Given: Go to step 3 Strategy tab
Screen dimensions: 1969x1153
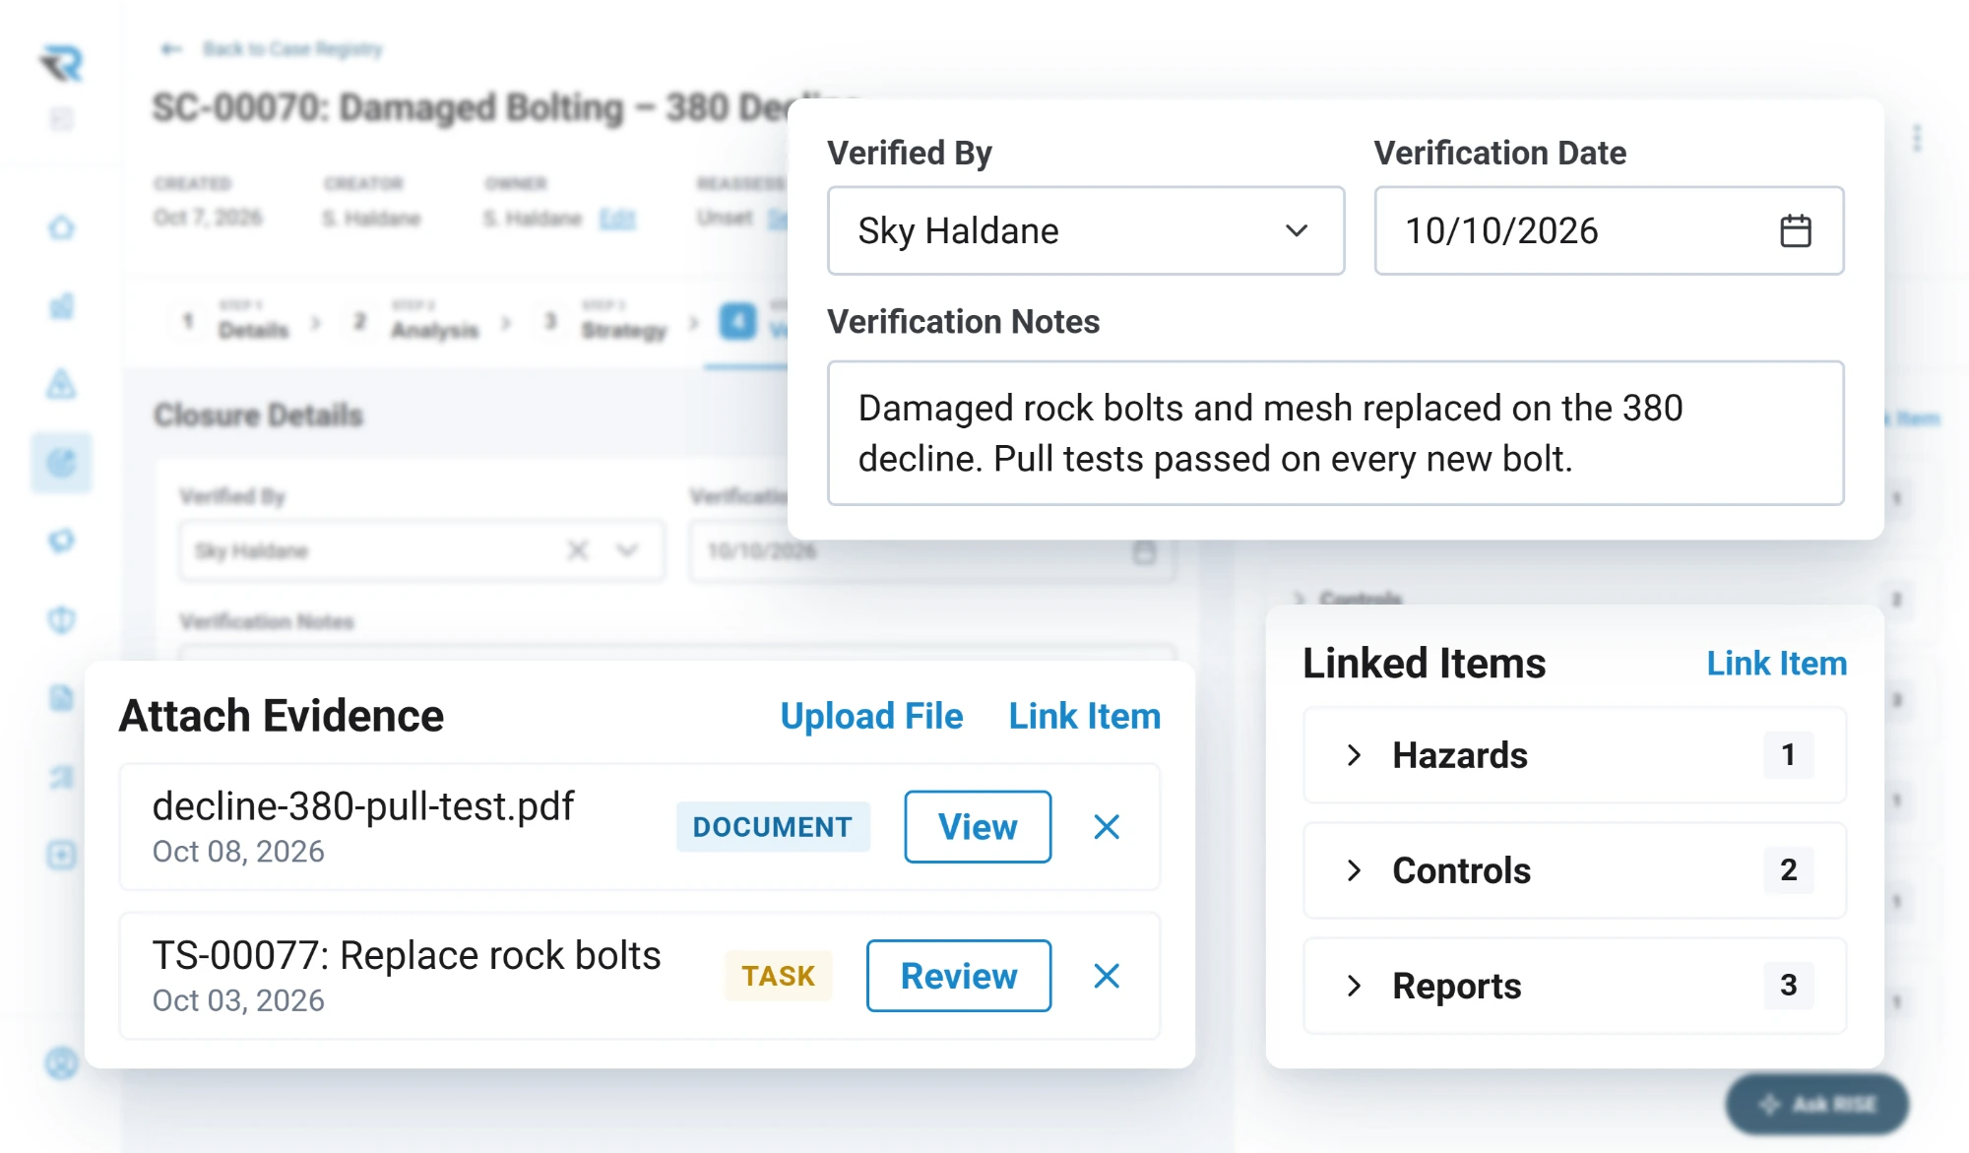Looking at the screenshot, I should pos(606,321).
